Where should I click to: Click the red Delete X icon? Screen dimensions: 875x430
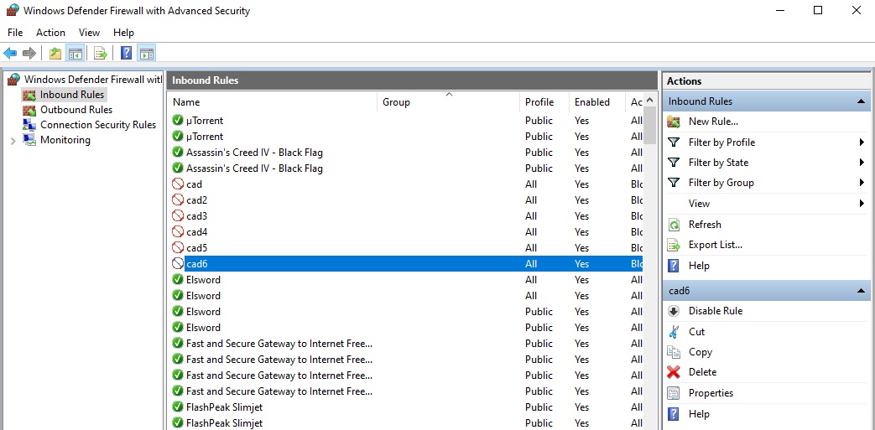tap(674, 372)
